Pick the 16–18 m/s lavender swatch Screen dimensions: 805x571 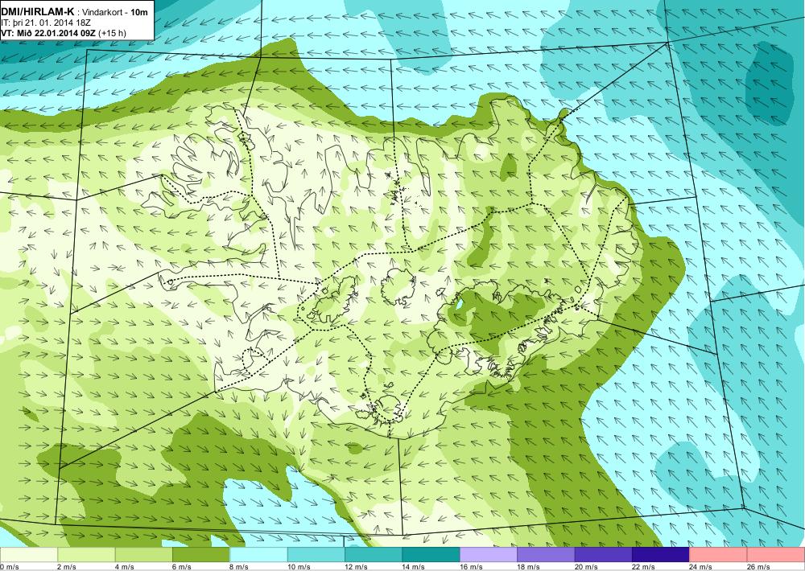click(x=489, y=555)
